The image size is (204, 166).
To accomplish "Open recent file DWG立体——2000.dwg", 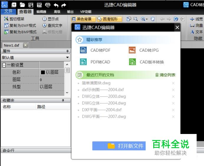I will [104, 96].
